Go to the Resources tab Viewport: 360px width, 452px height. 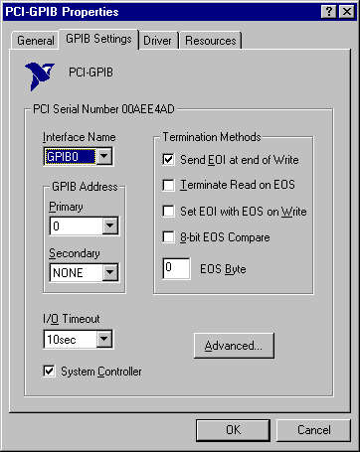pyautogui.click(x=210, y=41)
